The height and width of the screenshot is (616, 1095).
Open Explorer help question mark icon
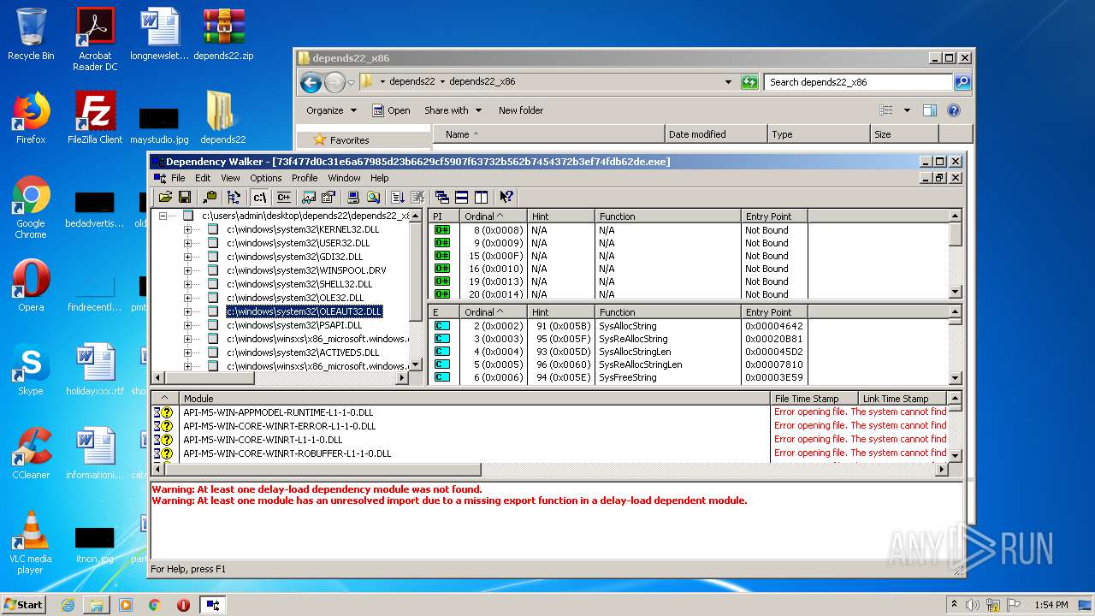954,110
